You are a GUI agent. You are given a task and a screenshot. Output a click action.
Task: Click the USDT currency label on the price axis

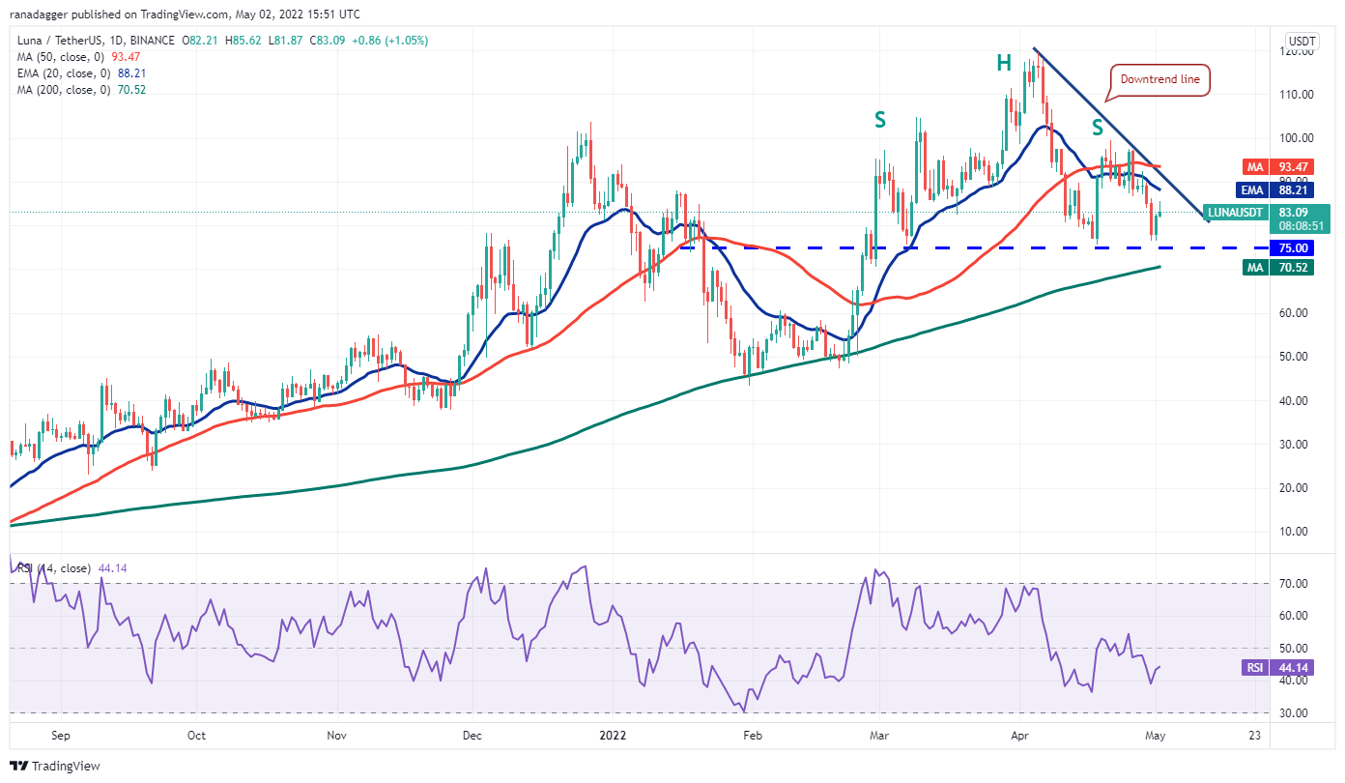coord(1301,41)
